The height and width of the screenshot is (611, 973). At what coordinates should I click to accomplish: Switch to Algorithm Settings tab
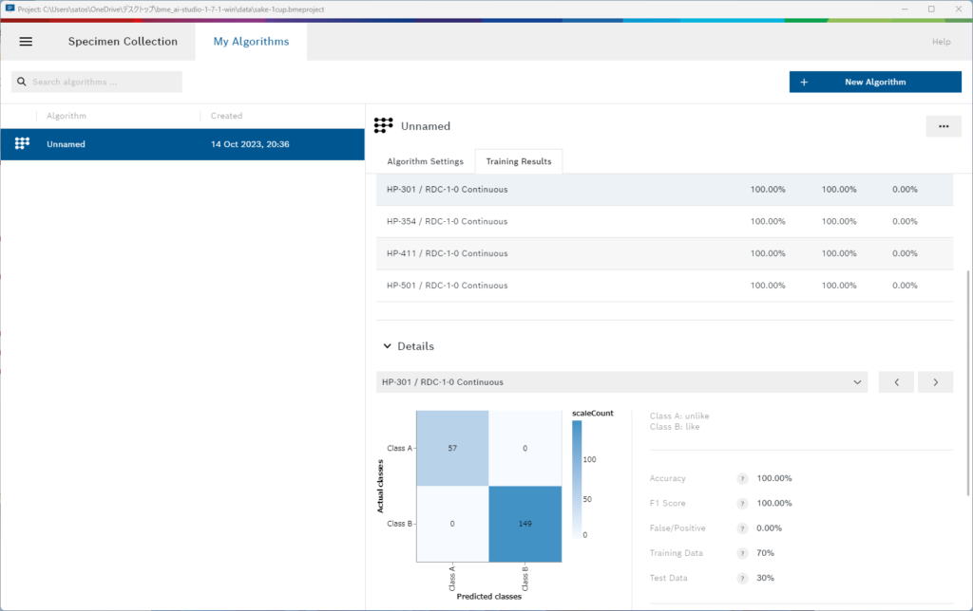[x=425, y=162]
